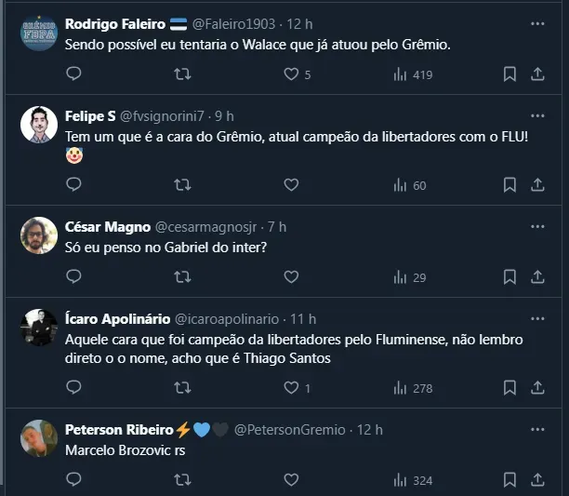Retweet Ícaro Apolinário's Thiago Santos tweet
This screenshot has height=496, width=569.
(x=182, y=387)
